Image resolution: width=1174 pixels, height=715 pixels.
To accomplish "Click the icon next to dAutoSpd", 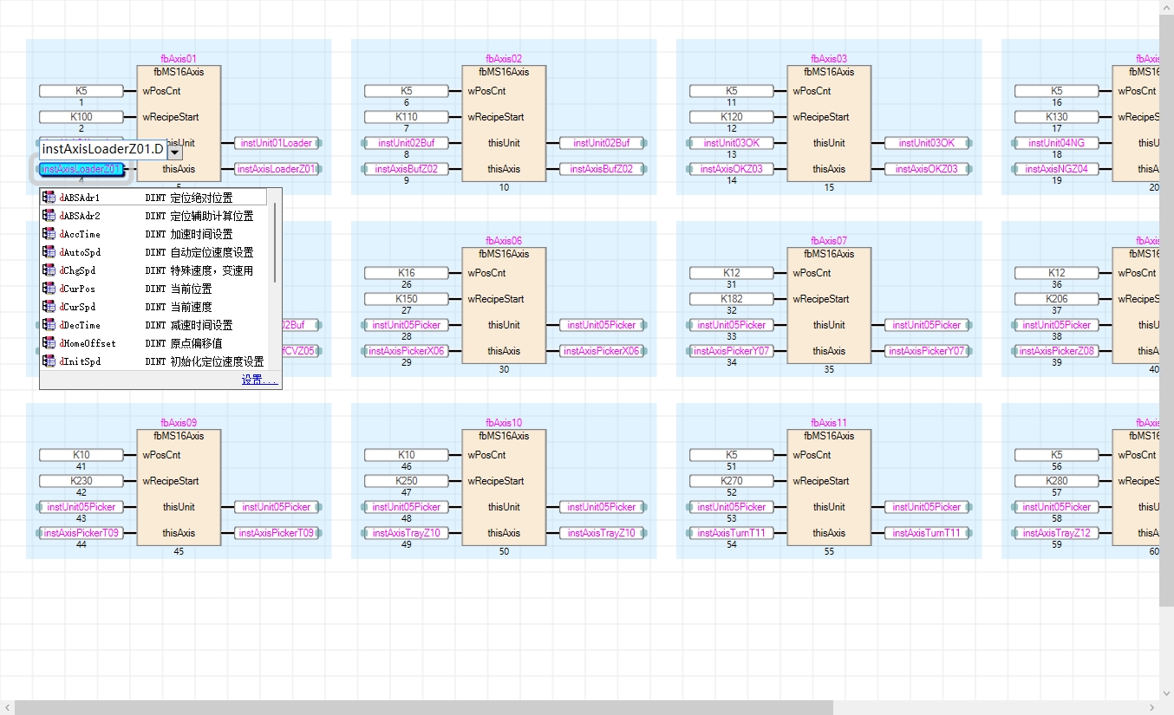I will (49, 252).
